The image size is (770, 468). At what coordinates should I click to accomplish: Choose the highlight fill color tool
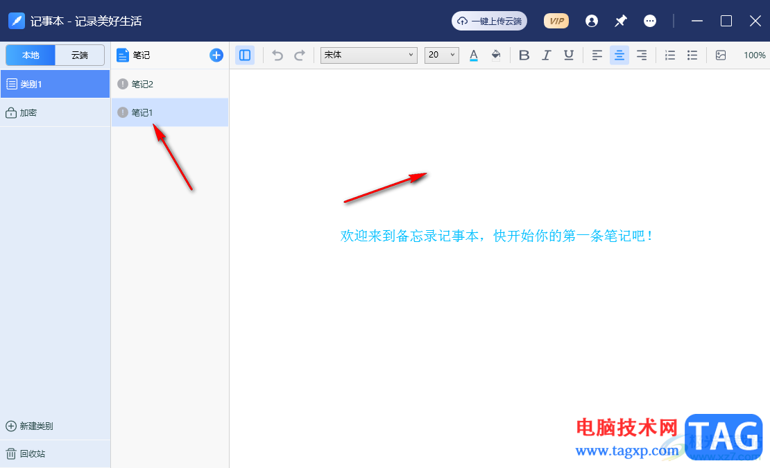click(496, 55)
